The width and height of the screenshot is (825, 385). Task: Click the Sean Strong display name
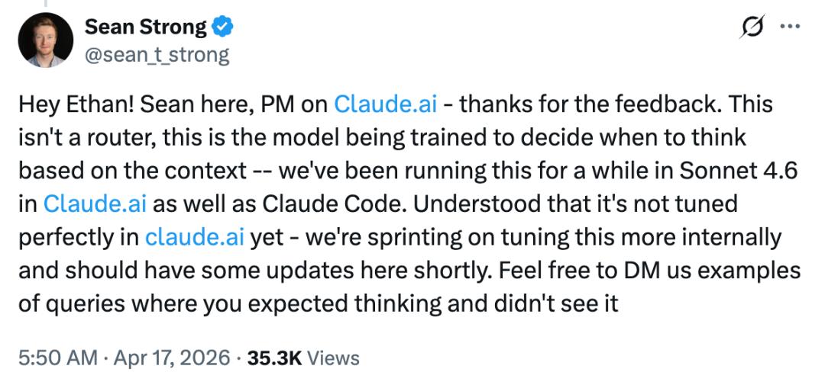coord(145,27)
